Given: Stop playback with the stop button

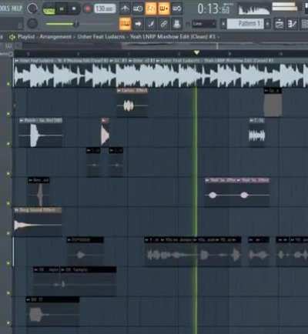Looking at the screenshot, I should [x=74, y=9].
